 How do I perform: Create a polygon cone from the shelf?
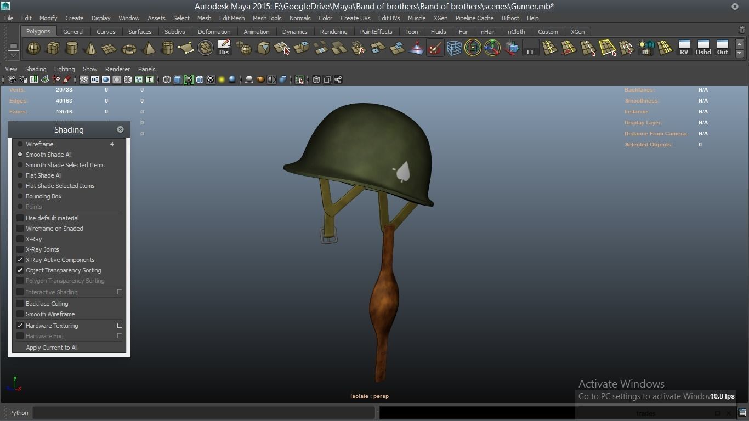(x=90, y=48)
